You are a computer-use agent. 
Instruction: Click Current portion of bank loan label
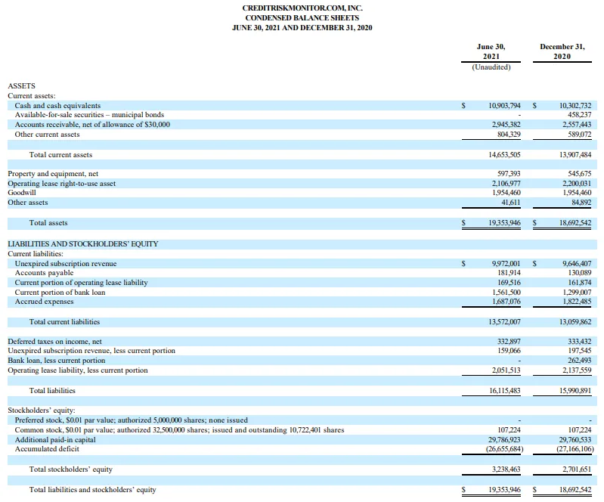[x=60, y=293]
